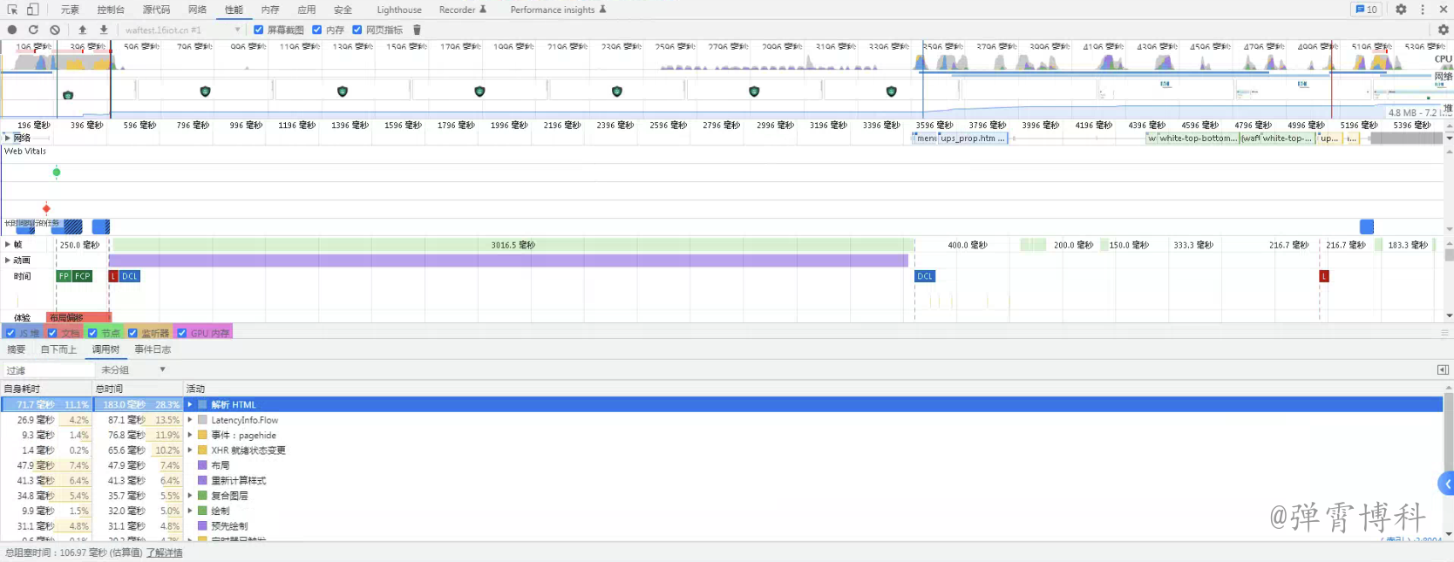1454x562 pixels.
Task: Open the 未分组 grouping dropdown
Action: (133, 370)
